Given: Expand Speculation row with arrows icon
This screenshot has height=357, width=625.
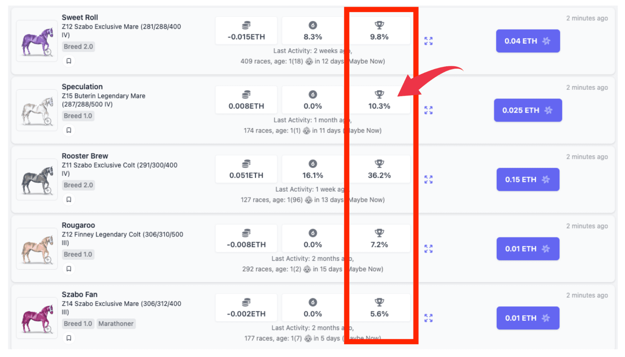Looking at the screenshot, I should pyautogui.click(x=428, y=110).
